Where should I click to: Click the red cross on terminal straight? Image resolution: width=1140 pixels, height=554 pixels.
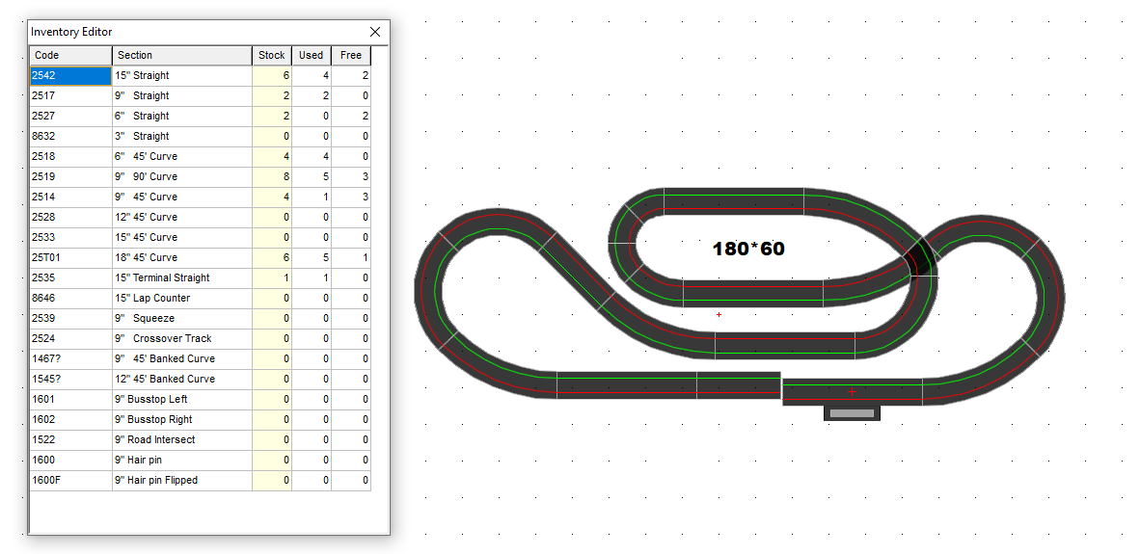point(852,392)
